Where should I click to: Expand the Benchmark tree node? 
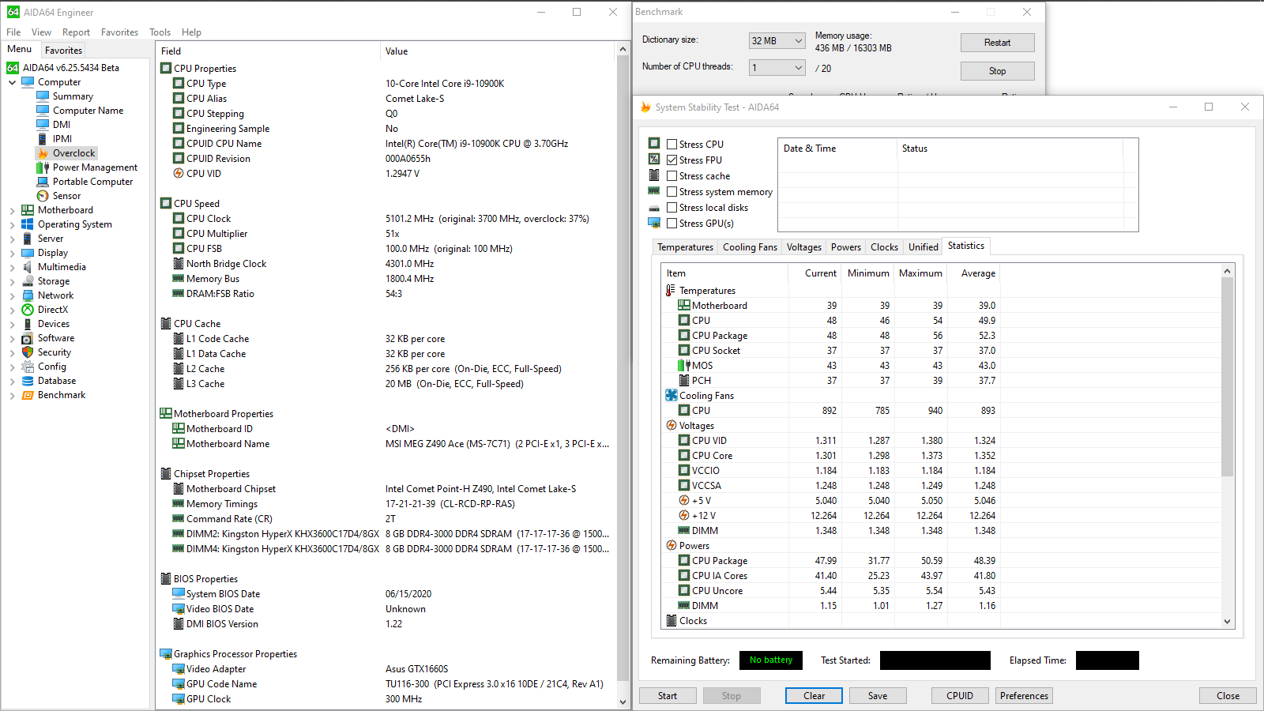click(13, 395)
